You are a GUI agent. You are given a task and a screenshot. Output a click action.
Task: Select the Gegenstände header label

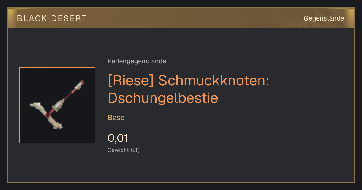pos(324,18)
